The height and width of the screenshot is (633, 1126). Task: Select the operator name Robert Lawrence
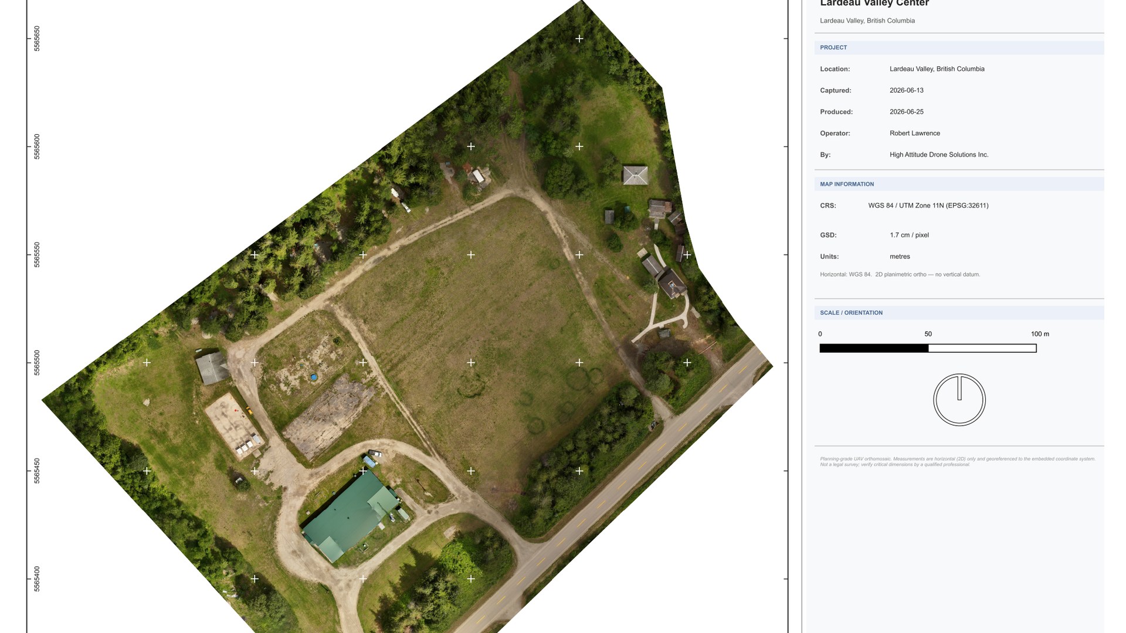914,133
